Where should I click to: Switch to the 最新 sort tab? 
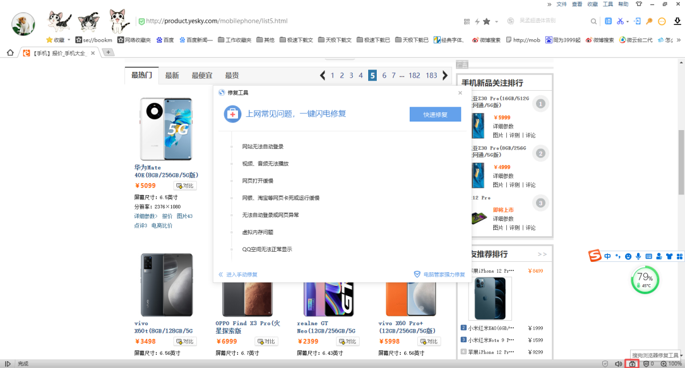[172, 75]
